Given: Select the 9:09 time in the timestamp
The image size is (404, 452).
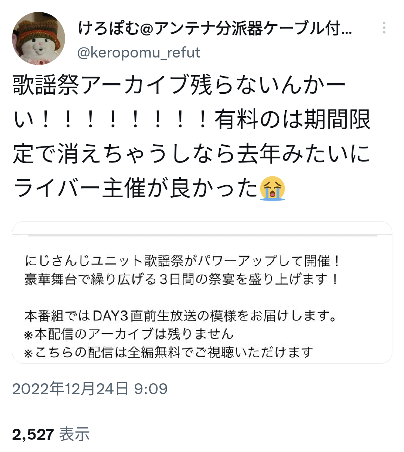Looking at the screenshot, I should [151, 388].
